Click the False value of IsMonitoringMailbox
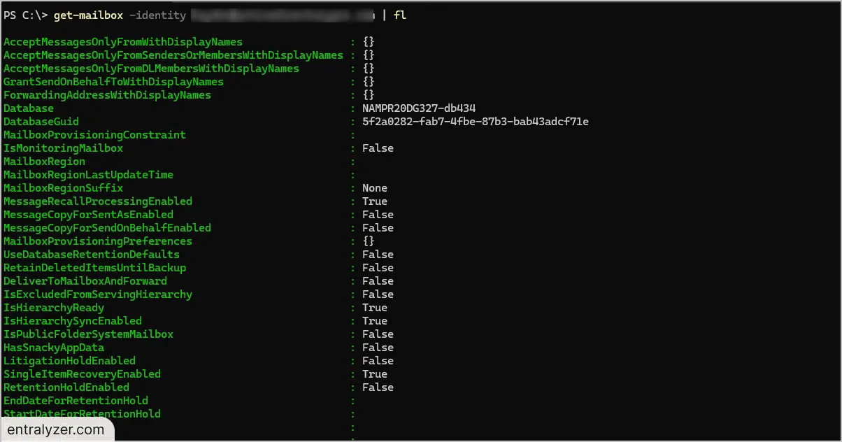842x442 pixels. (378, 148)
